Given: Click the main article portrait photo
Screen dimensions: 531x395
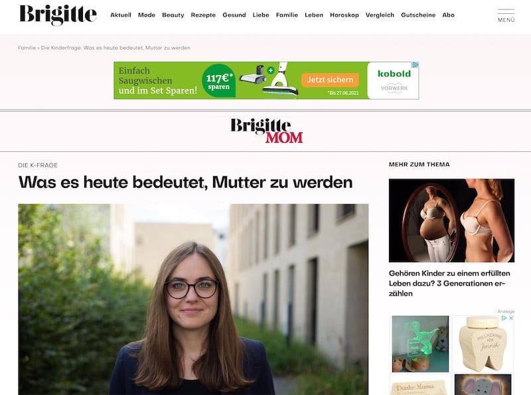Looking at the screenshot, I should click(193, 299).
